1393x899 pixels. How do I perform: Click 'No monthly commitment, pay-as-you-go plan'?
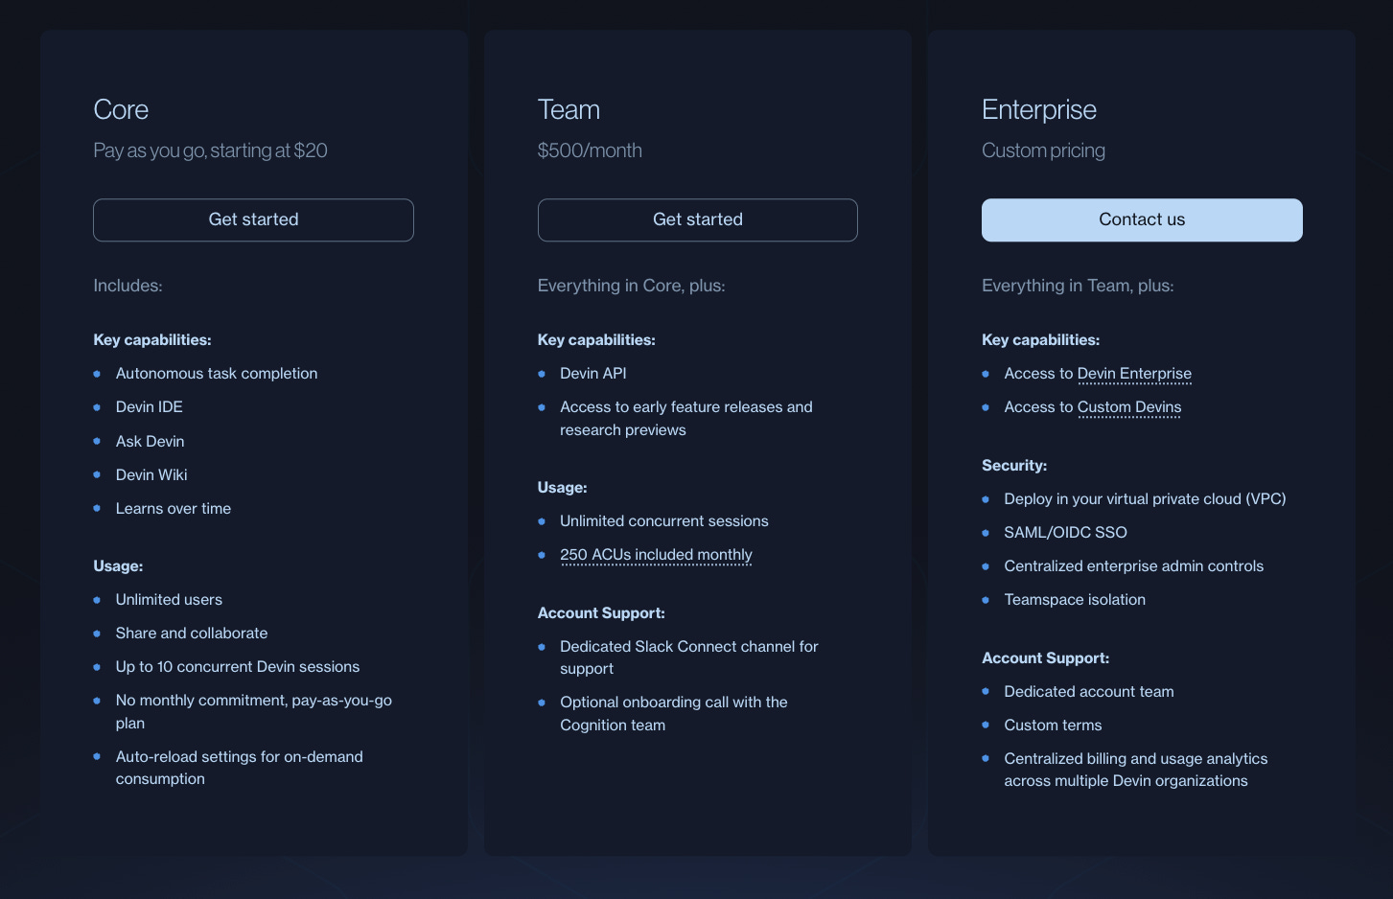pyautogui.click(x=254, y=712)
